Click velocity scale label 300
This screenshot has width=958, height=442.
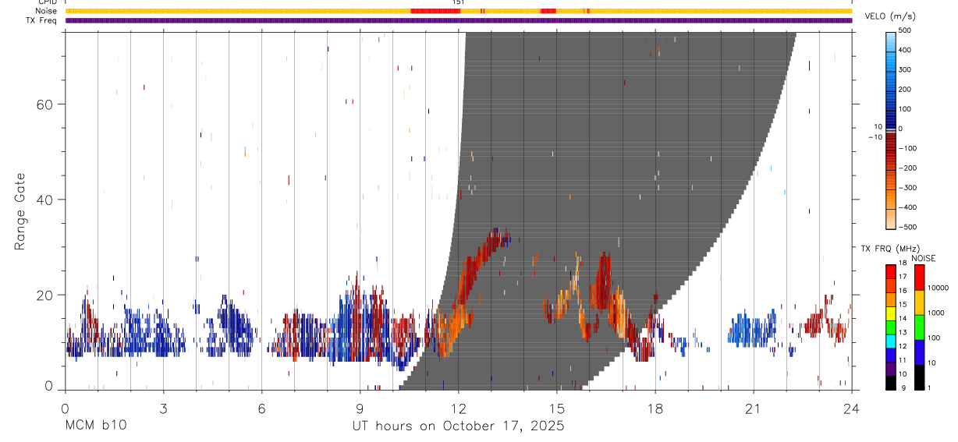[x=906, y=70]
